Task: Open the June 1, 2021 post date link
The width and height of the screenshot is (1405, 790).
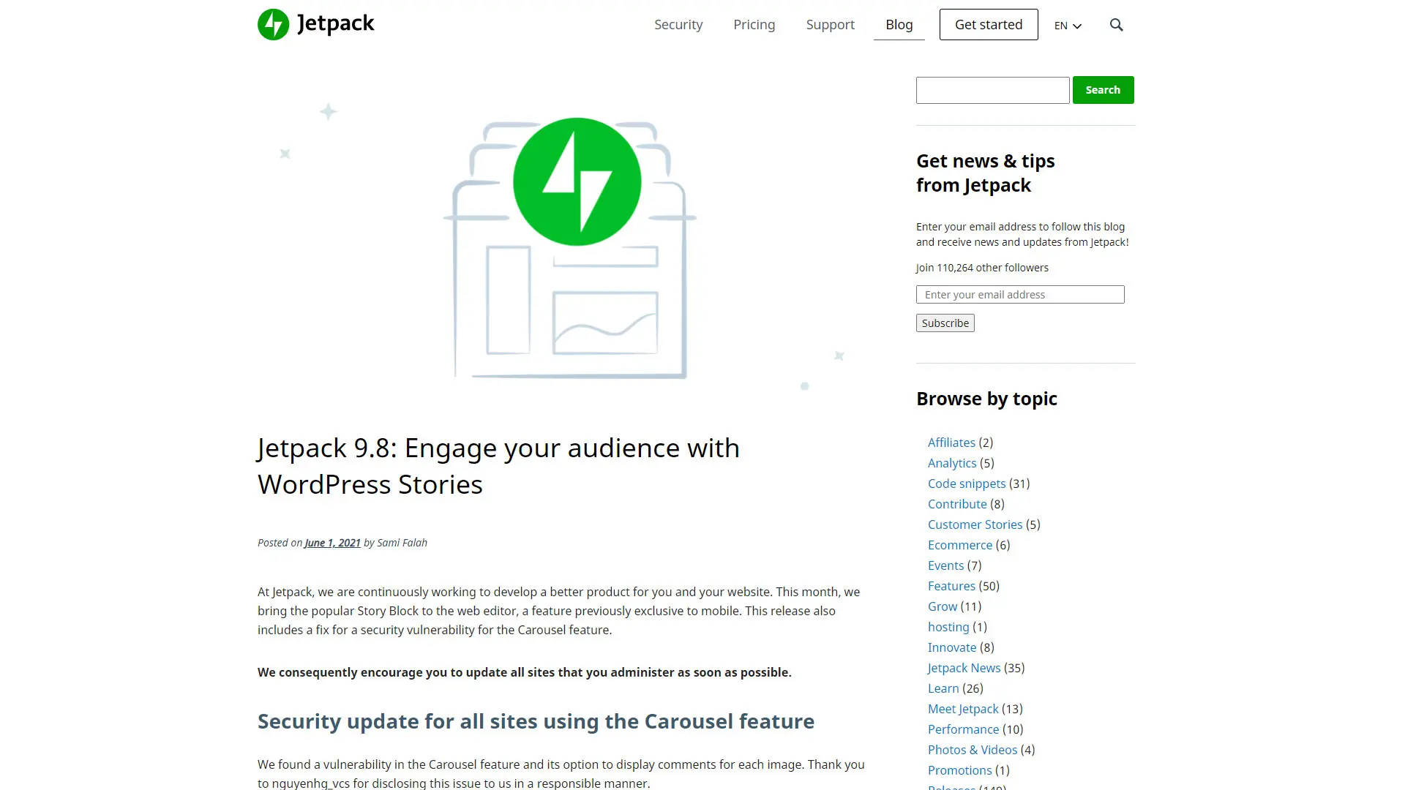Action: 331,542
